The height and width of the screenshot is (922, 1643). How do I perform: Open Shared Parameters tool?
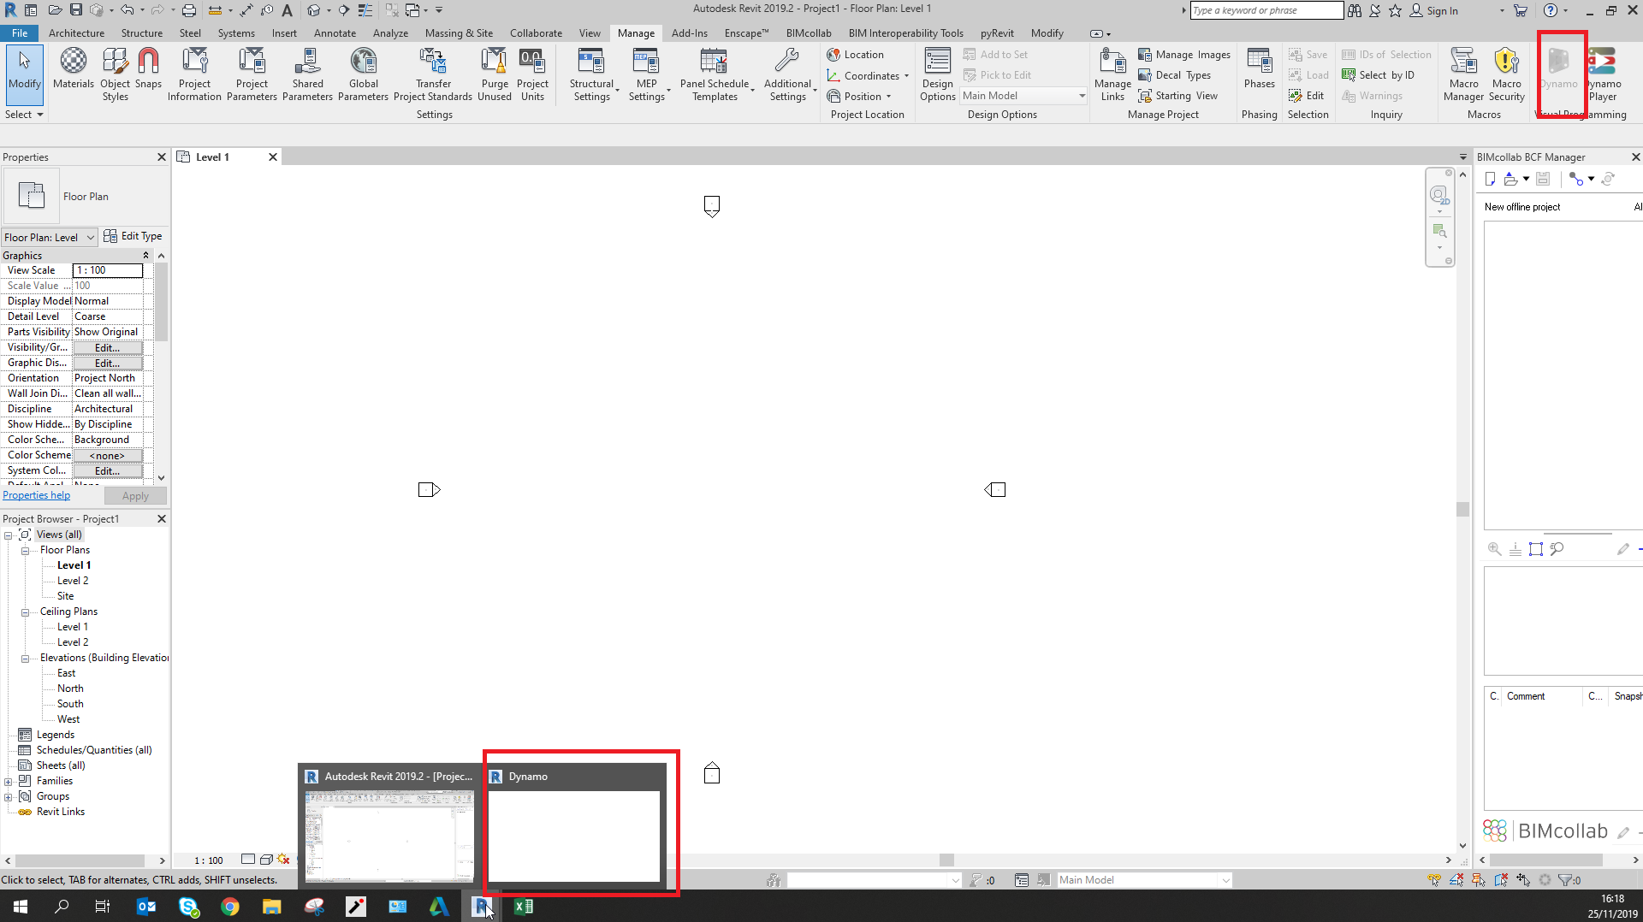point(307,74)
